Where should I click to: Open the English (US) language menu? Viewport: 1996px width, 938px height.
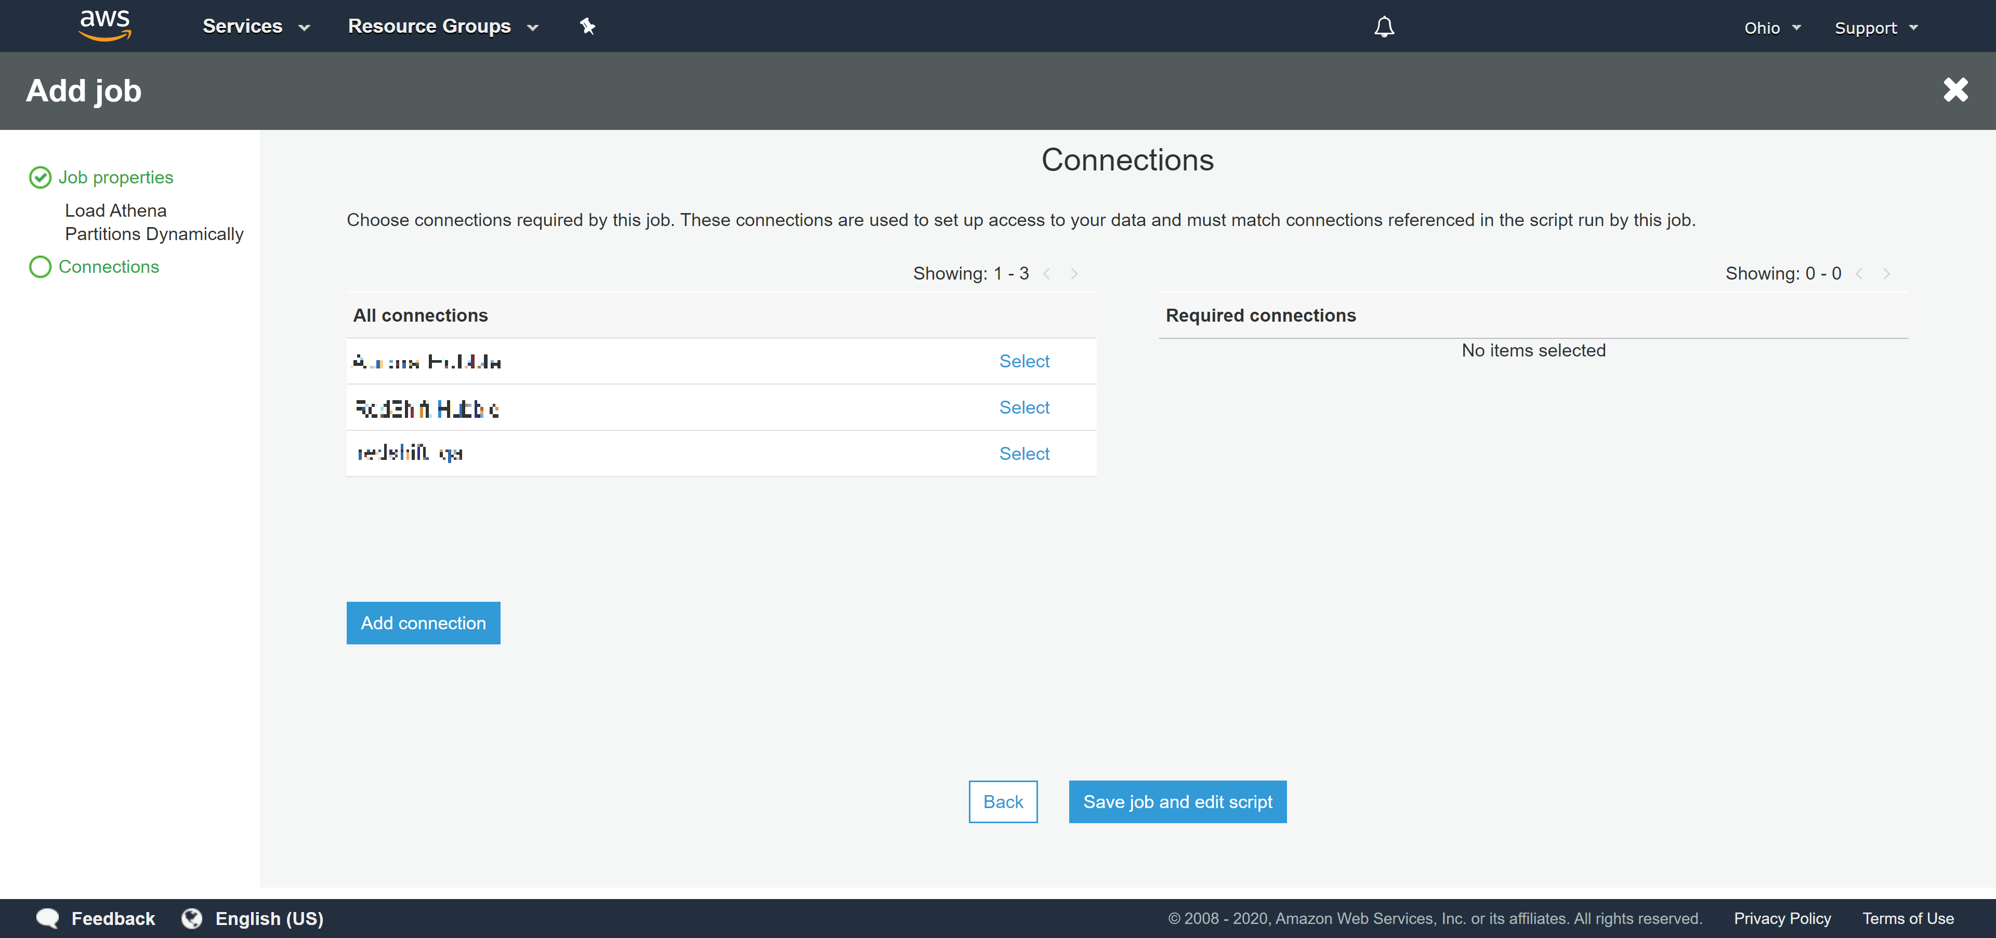[x=269, y=918]
